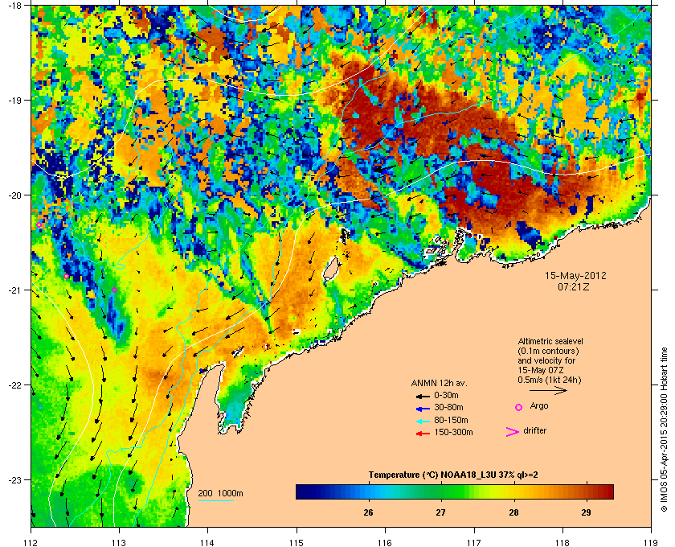Click the latitude axis label -18

(14, 6)
